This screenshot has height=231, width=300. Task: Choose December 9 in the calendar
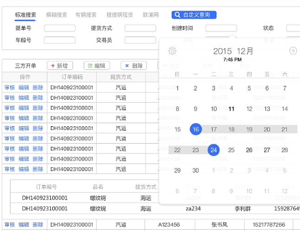point(195,109)
